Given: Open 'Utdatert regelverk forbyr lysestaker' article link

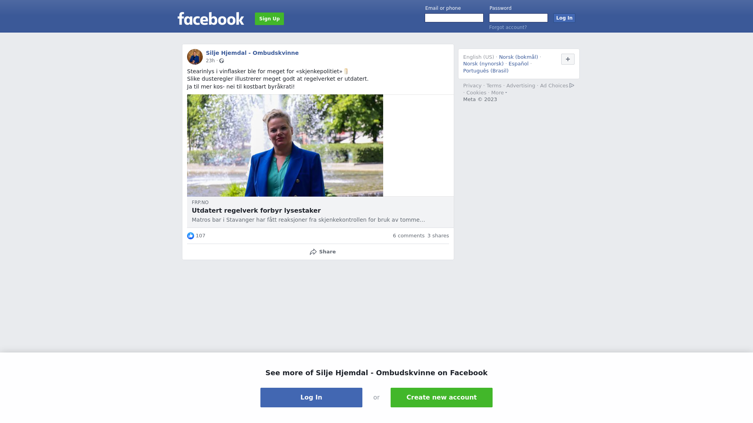Looking at the screenshot, I should (256, 211).
